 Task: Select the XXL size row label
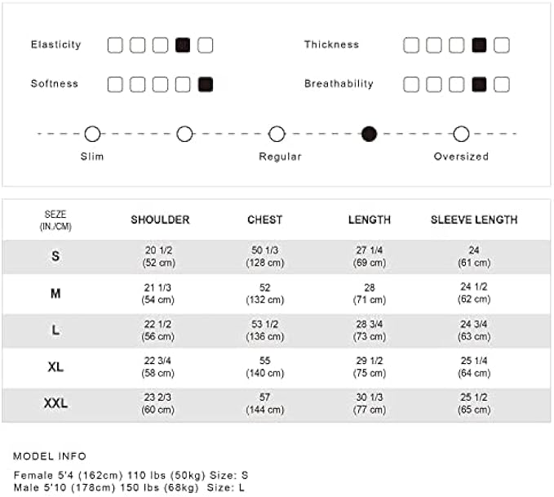[x=55, y=404]
